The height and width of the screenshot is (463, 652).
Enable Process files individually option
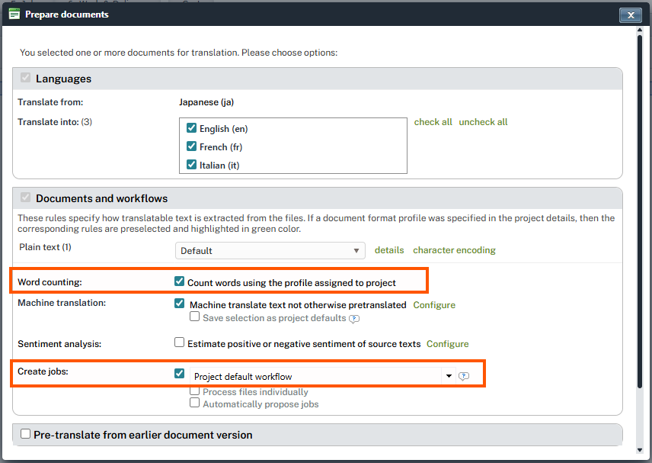(x=195, y=391)
